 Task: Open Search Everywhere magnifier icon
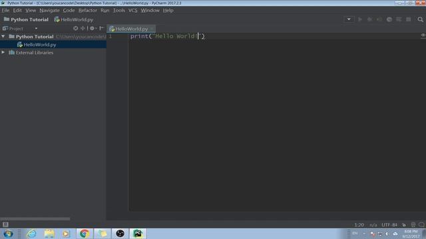tap(420, 19)
